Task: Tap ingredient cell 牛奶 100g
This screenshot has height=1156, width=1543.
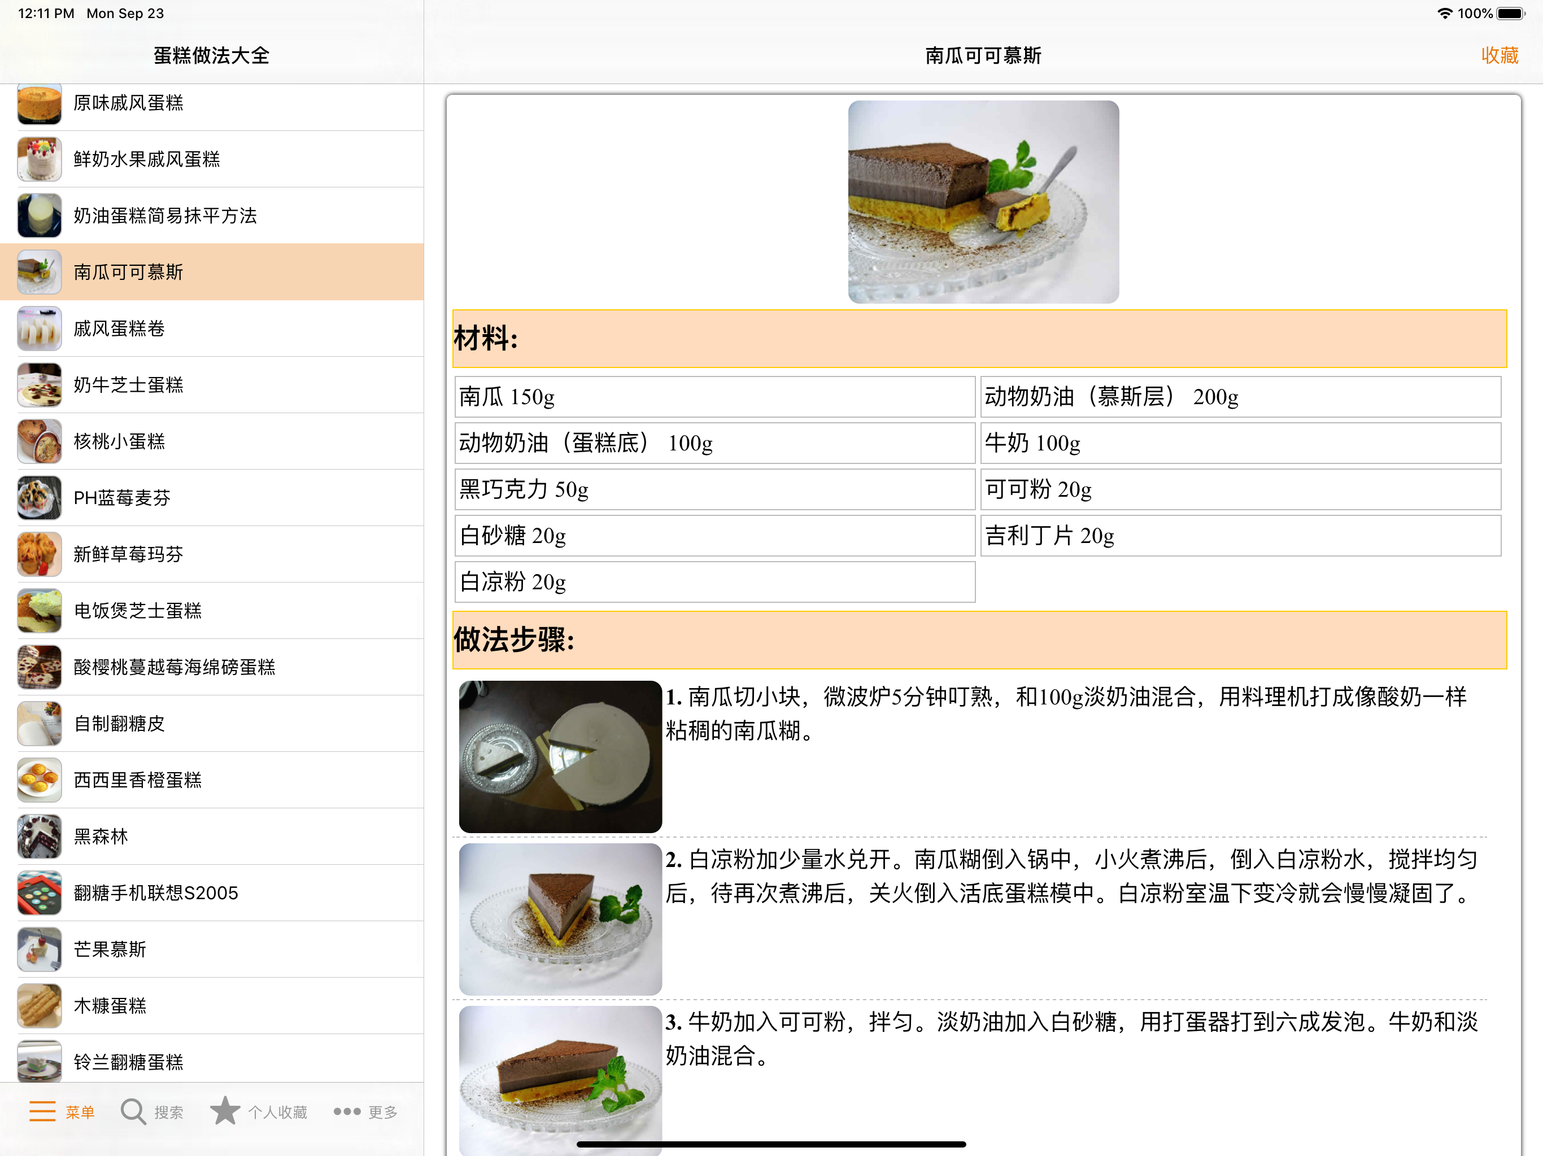Action: click(x=1240, y=443)
